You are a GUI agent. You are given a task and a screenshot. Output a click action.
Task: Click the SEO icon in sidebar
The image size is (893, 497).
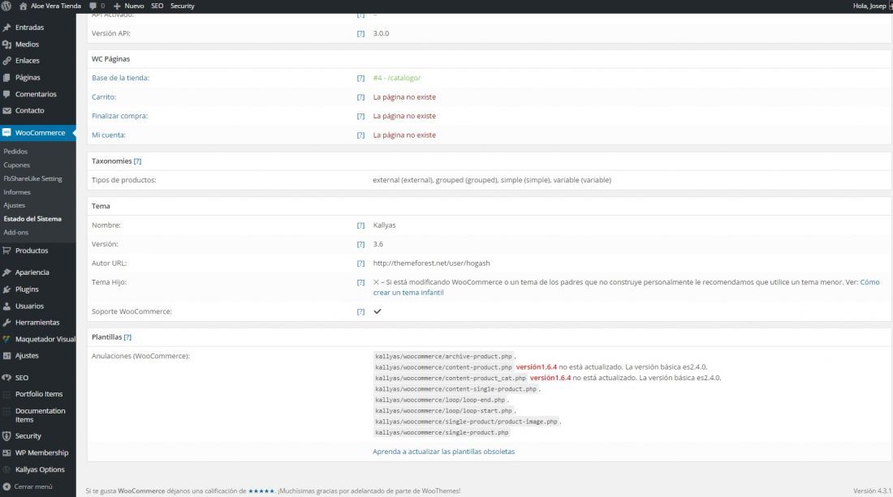point(6,378)
